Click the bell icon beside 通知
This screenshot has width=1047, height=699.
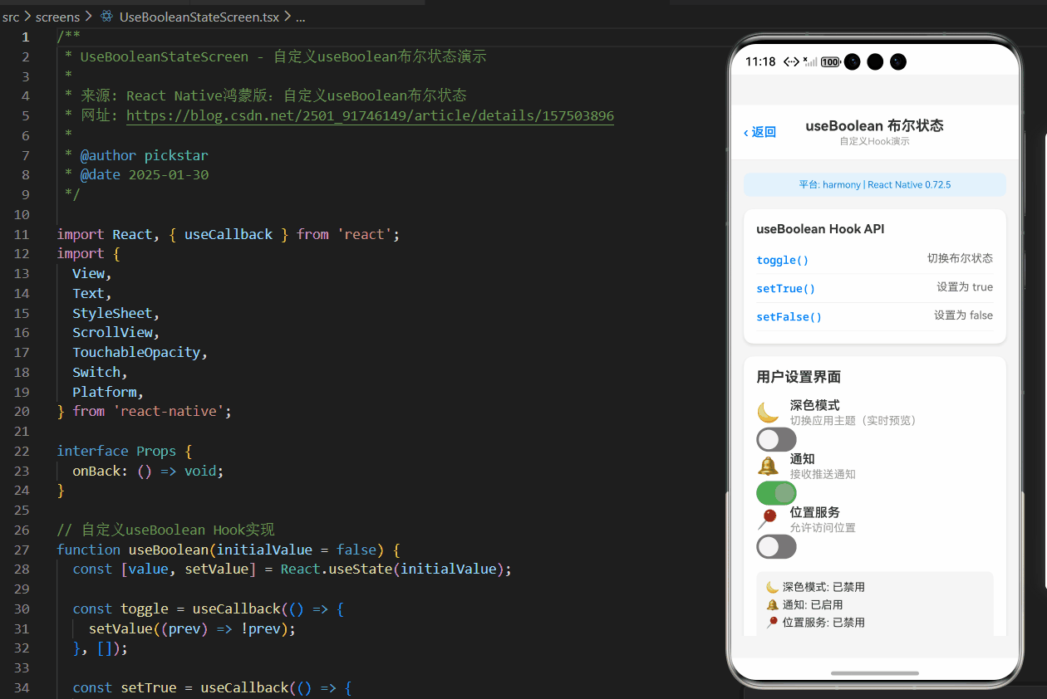pos(768,466)
